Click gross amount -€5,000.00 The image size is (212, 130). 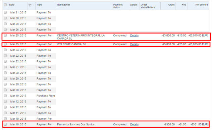tap(168, 44)
